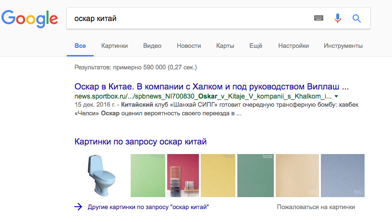This screenshot has height=222, width=392.
Task: Expand the "Ещё" menu
Action: point(256,46)
